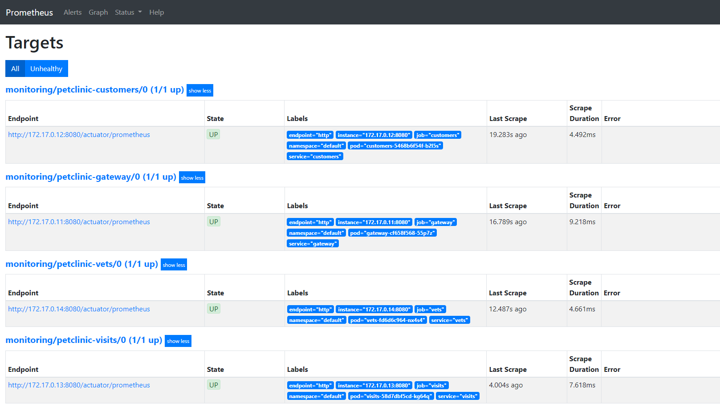Click the customers endpoint="http" label
720x411 pixels.
click(x=310, y=135)
